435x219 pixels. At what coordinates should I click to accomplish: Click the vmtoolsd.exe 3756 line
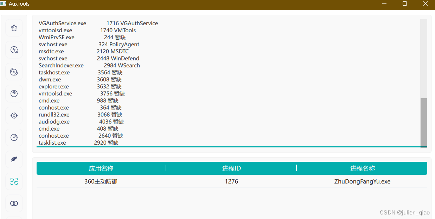tap(82, 93)
